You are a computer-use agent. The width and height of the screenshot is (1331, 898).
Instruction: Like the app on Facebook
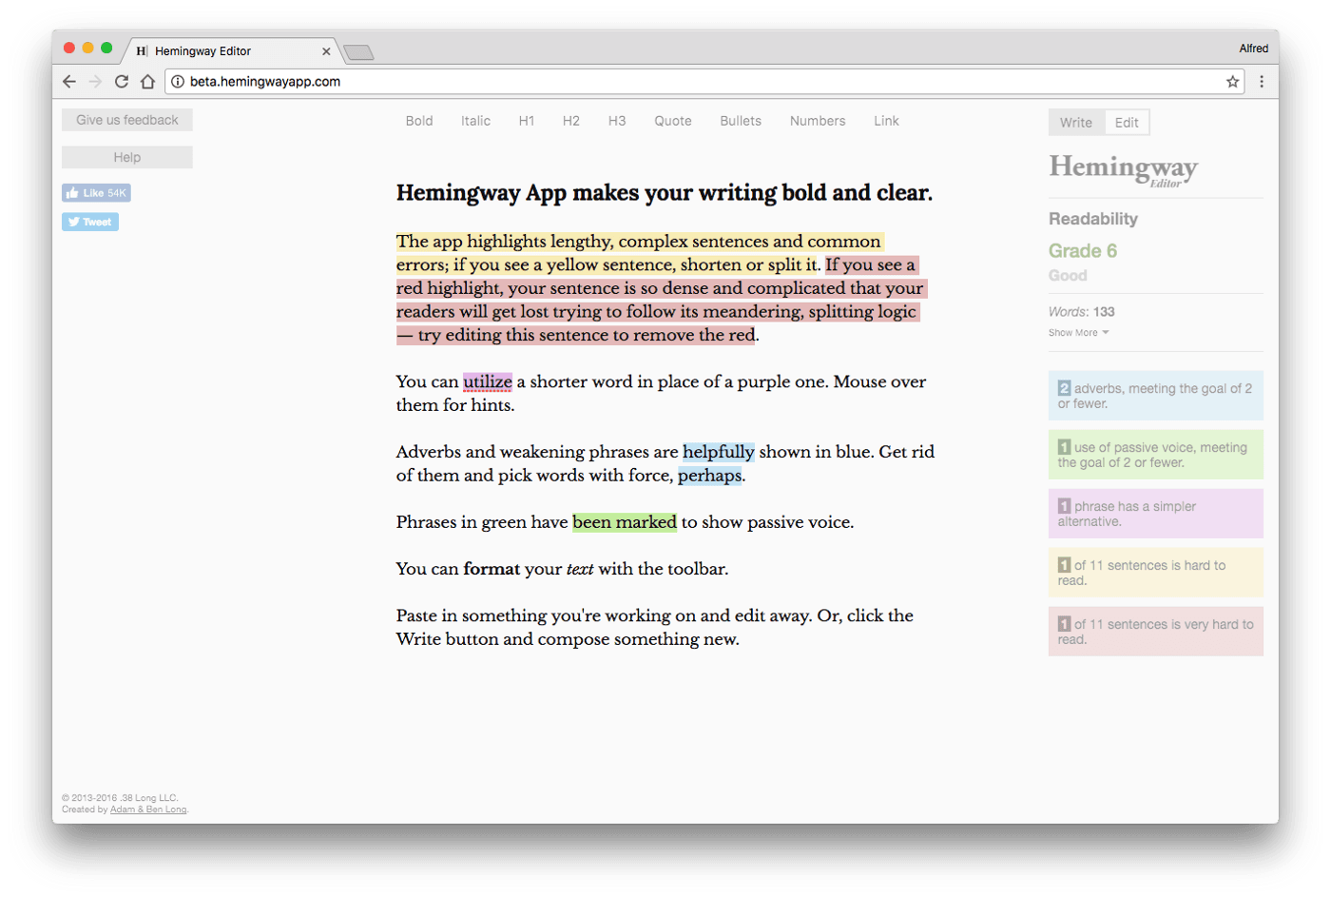(96, 193)
